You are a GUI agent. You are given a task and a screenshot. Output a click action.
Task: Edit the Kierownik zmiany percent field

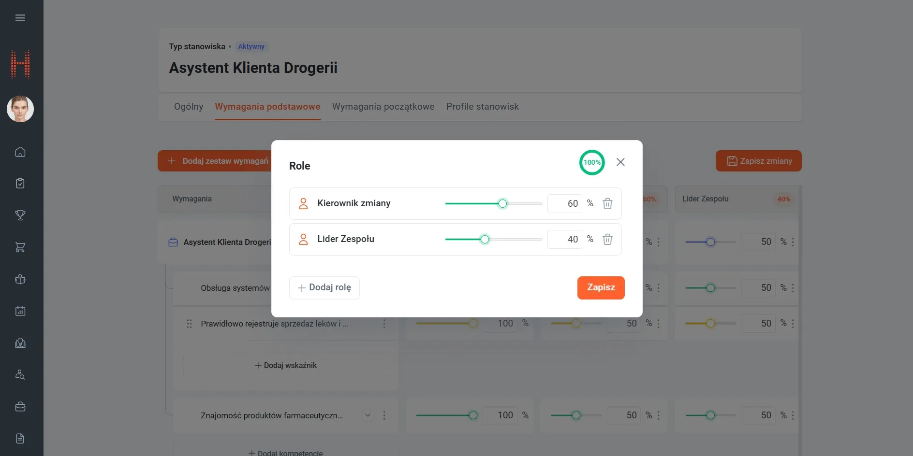[565, 203]
